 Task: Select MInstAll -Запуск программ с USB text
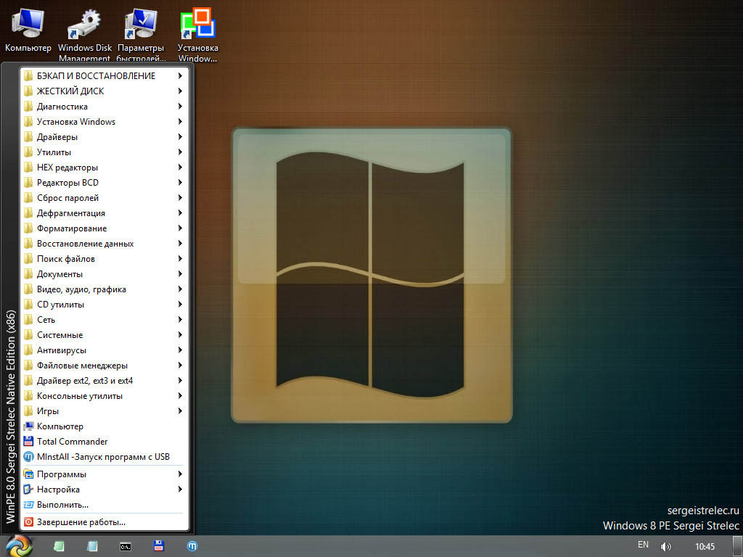click(x=103, y=457)
